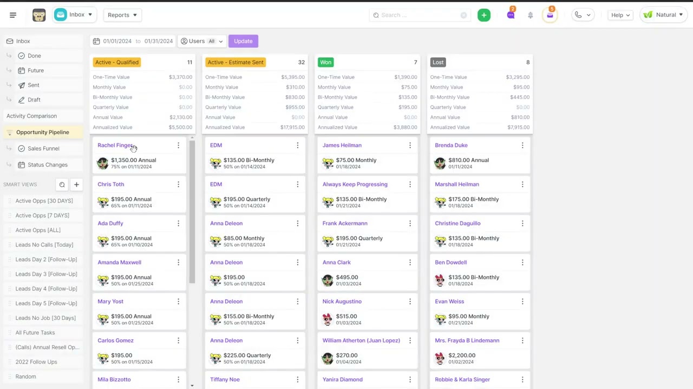Open Amanda Maxwell opportunity link
Image resolution: width=693 pixels, height=389 pixels.
[119, 263]
